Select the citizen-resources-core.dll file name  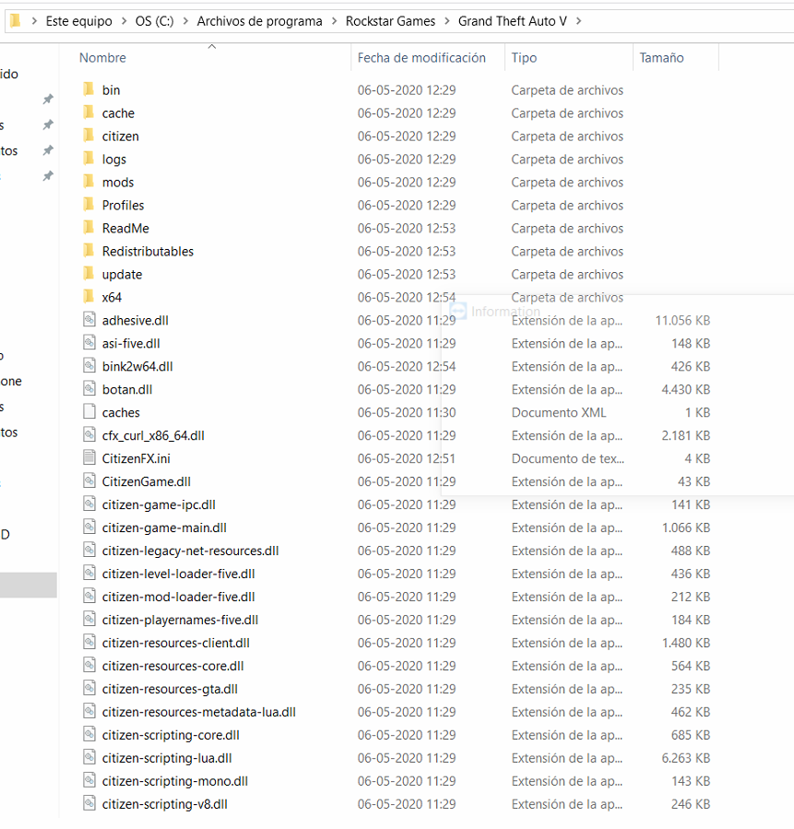[x=172, y=666]
